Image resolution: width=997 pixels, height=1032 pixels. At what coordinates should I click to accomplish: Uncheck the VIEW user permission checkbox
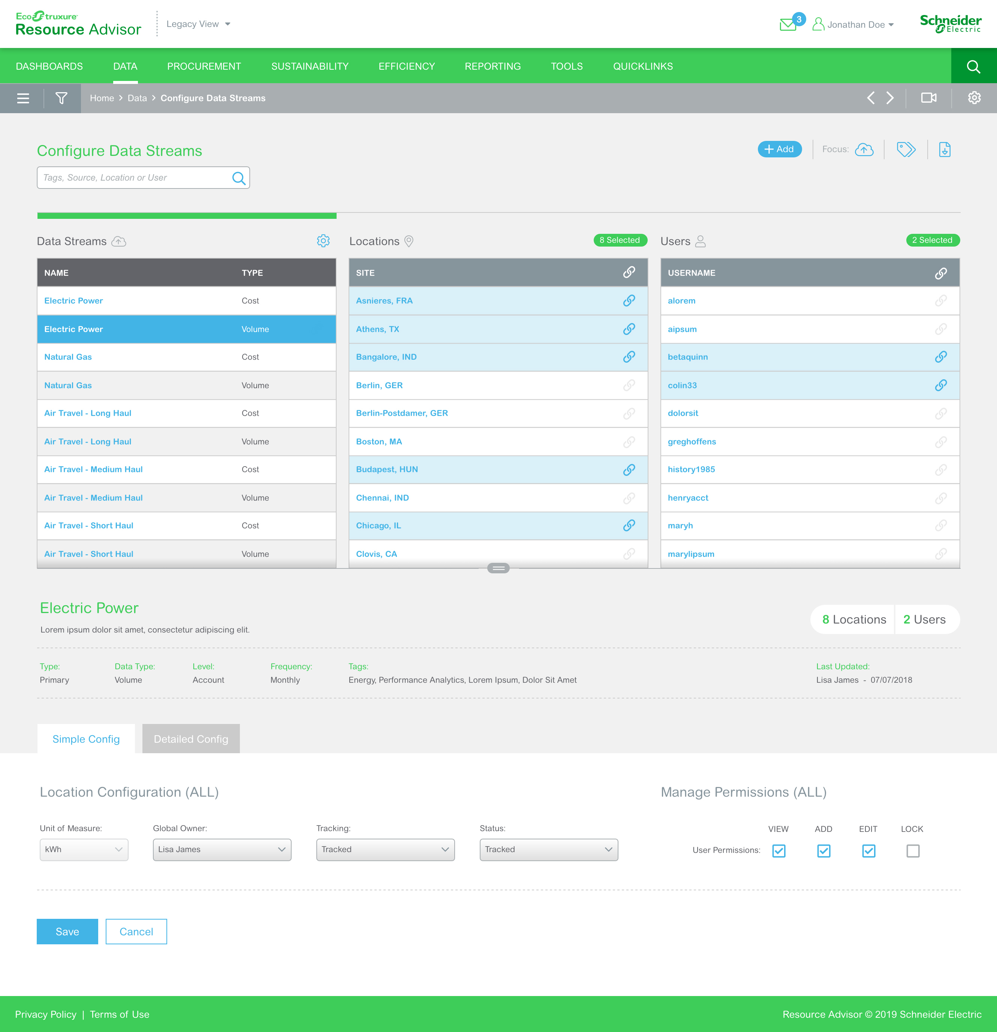[779, 851]
